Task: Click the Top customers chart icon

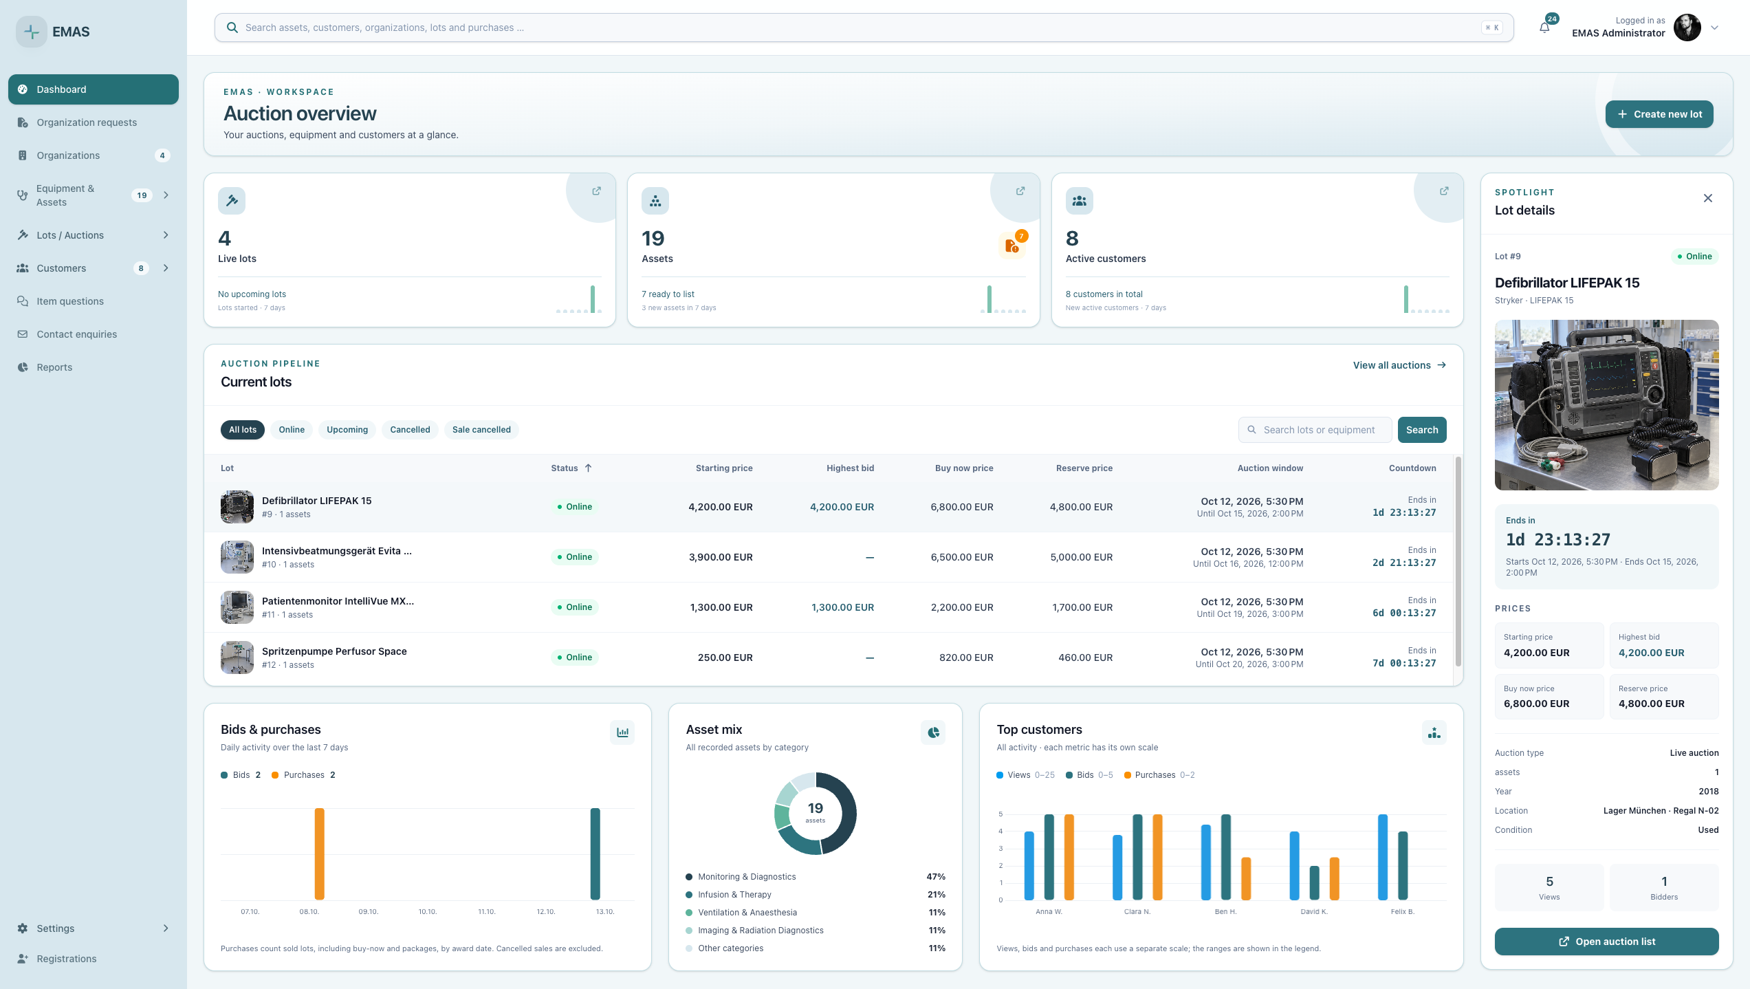Action: (1434, 732)
